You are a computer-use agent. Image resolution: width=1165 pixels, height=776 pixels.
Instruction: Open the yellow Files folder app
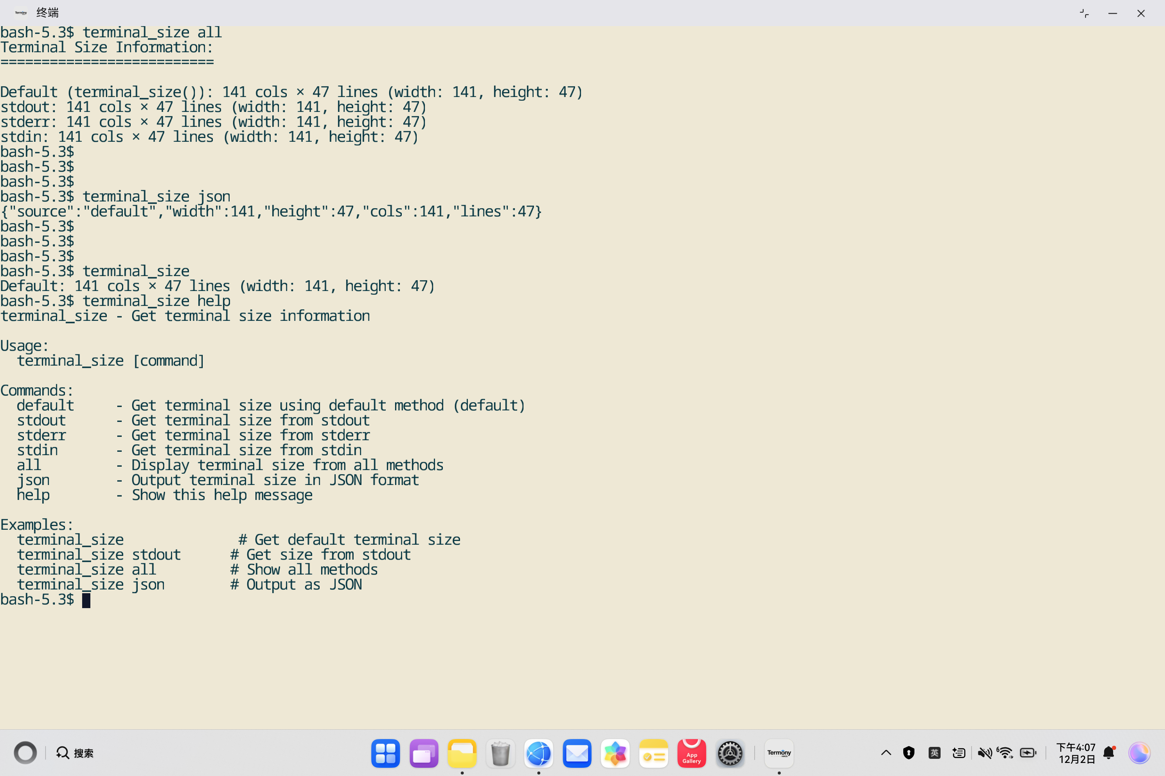[x=462, y=753]
